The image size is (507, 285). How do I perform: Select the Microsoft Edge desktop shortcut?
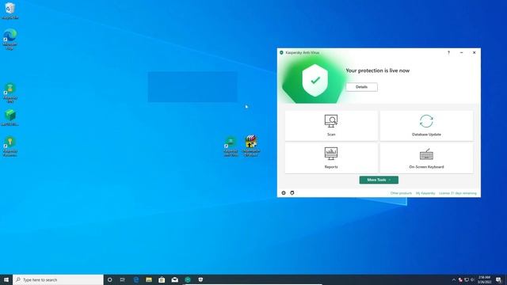10,39
